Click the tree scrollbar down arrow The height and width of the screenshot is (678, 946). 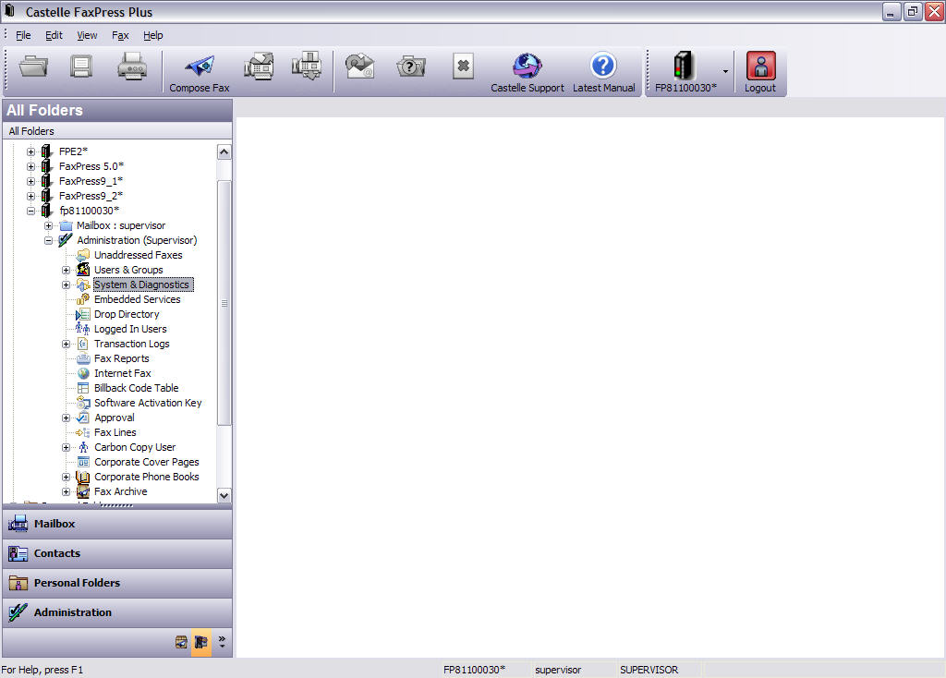point(224,496)
